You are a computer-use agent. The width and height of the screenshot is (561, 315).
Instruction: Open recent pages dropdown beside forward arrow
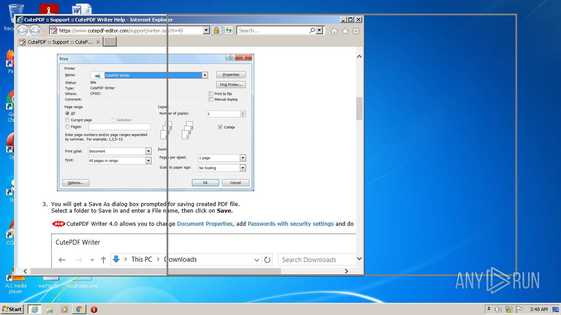point(44,31)
